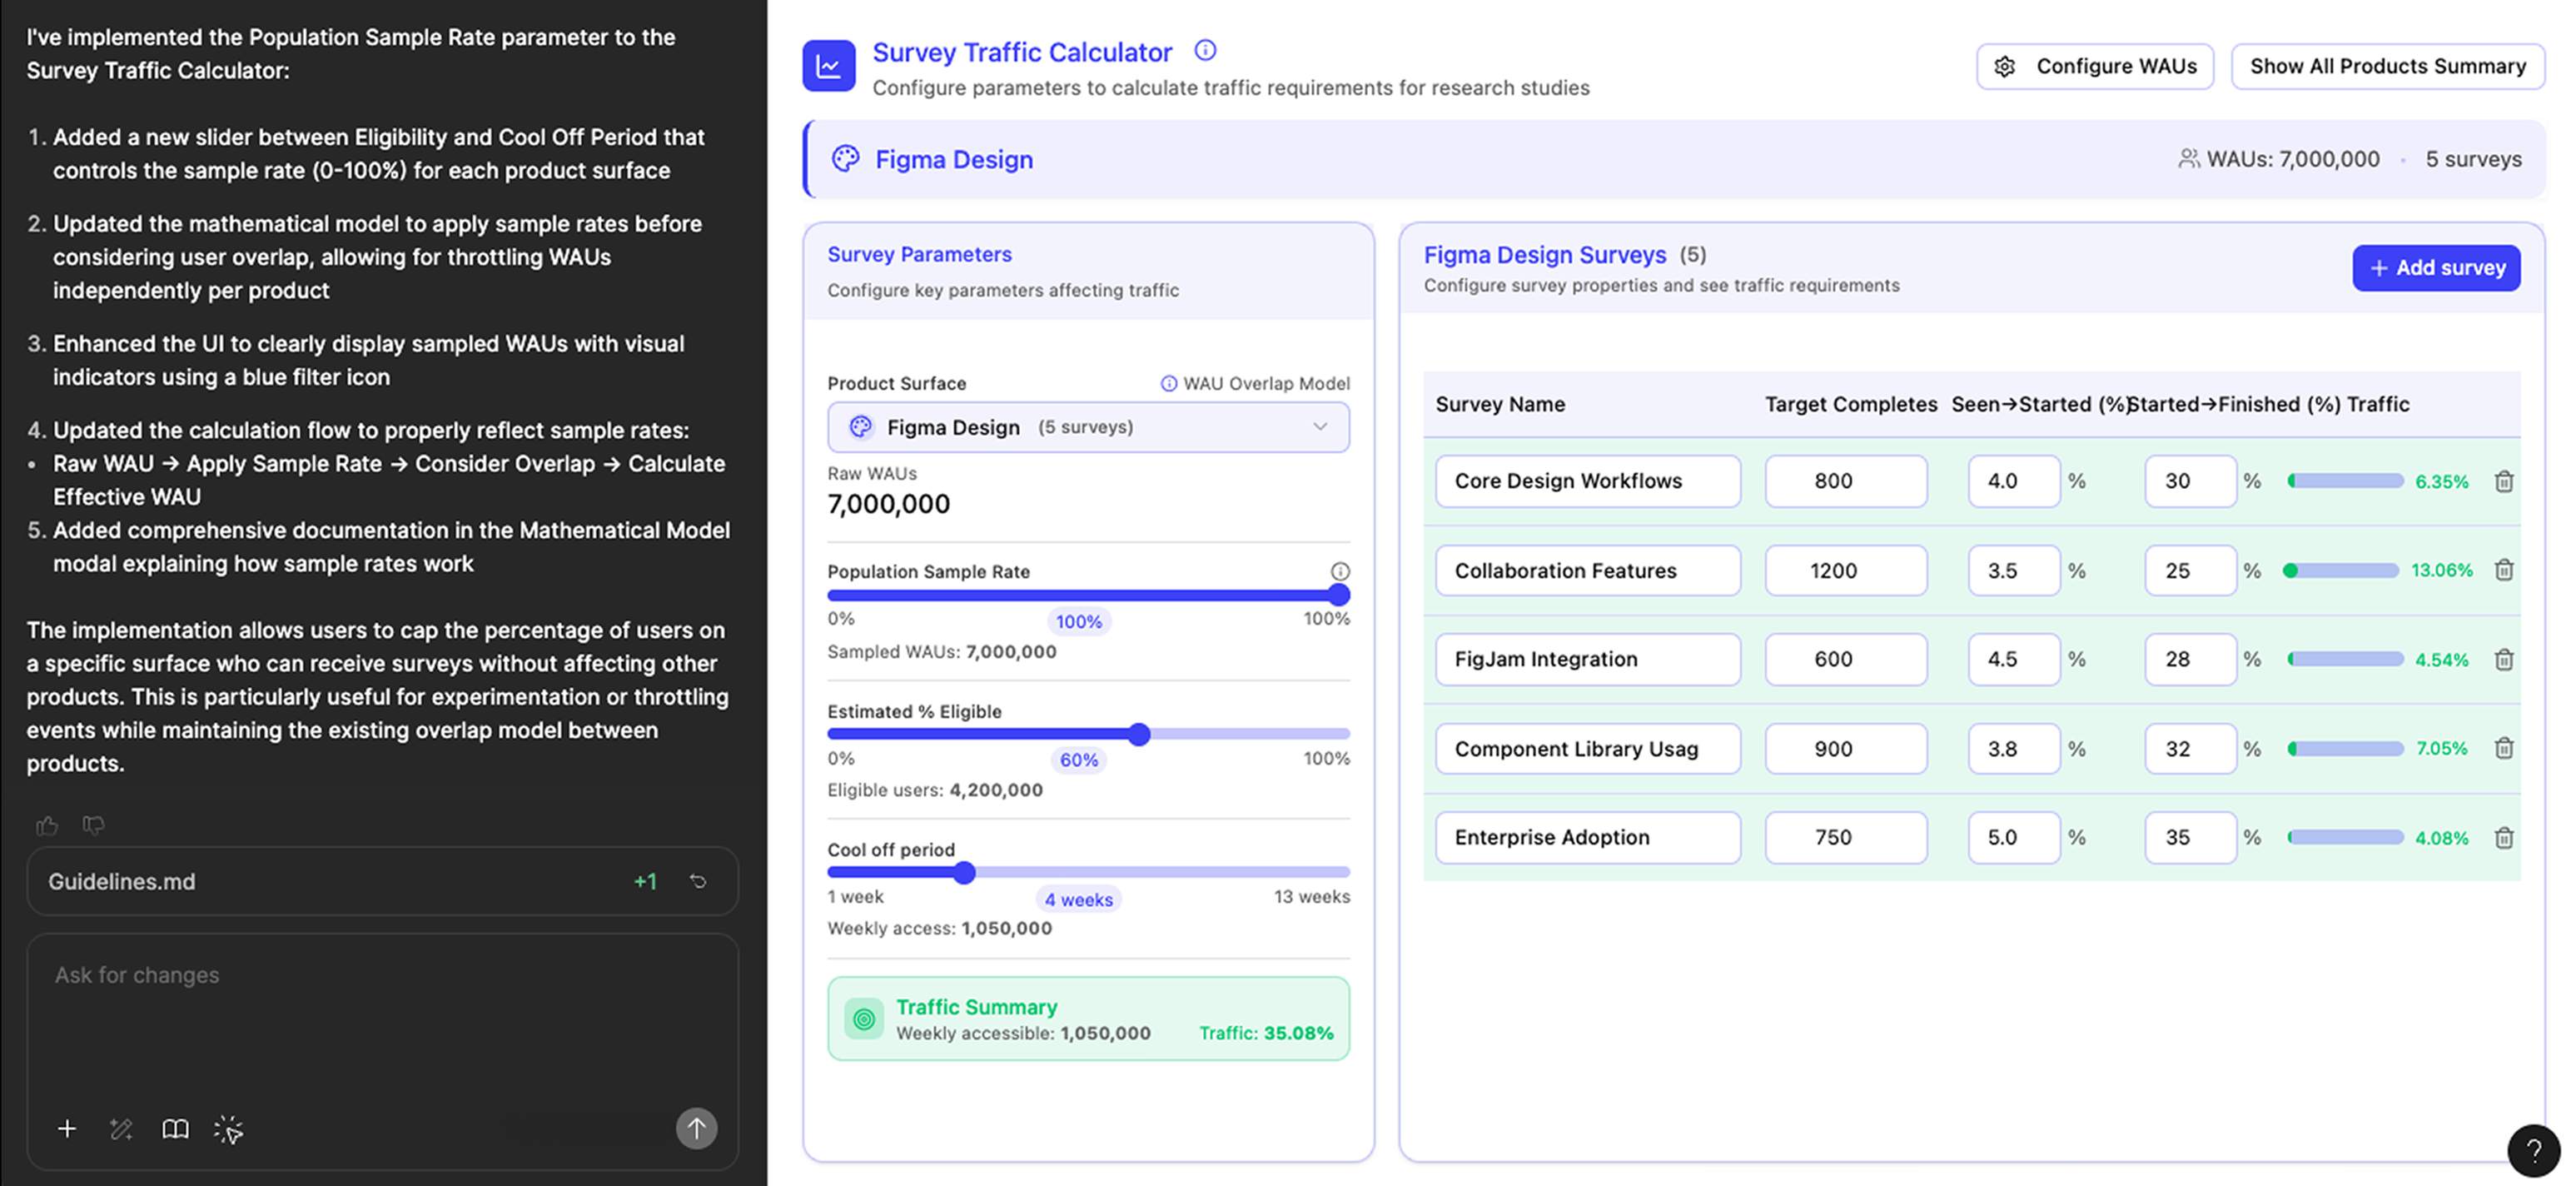This screenshot has height=1186, width=2576.
Task: Click the info icon beside Survey Traffic Calculator title
Action: (x=1205, y=50)
